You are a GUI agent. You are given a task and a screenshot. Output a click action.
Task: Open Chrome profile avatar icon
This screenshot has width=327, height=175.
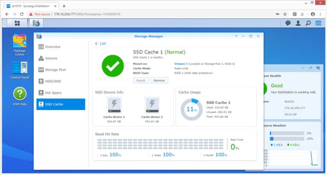coord(313,14)
